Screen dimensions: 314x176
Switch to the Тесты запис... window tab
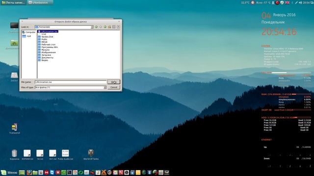tap(13, 2)
